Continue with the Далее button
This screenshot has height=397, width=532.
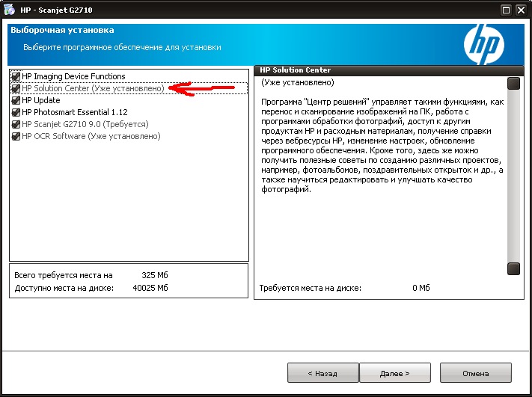pyautogui.click(x=395, y=373)
